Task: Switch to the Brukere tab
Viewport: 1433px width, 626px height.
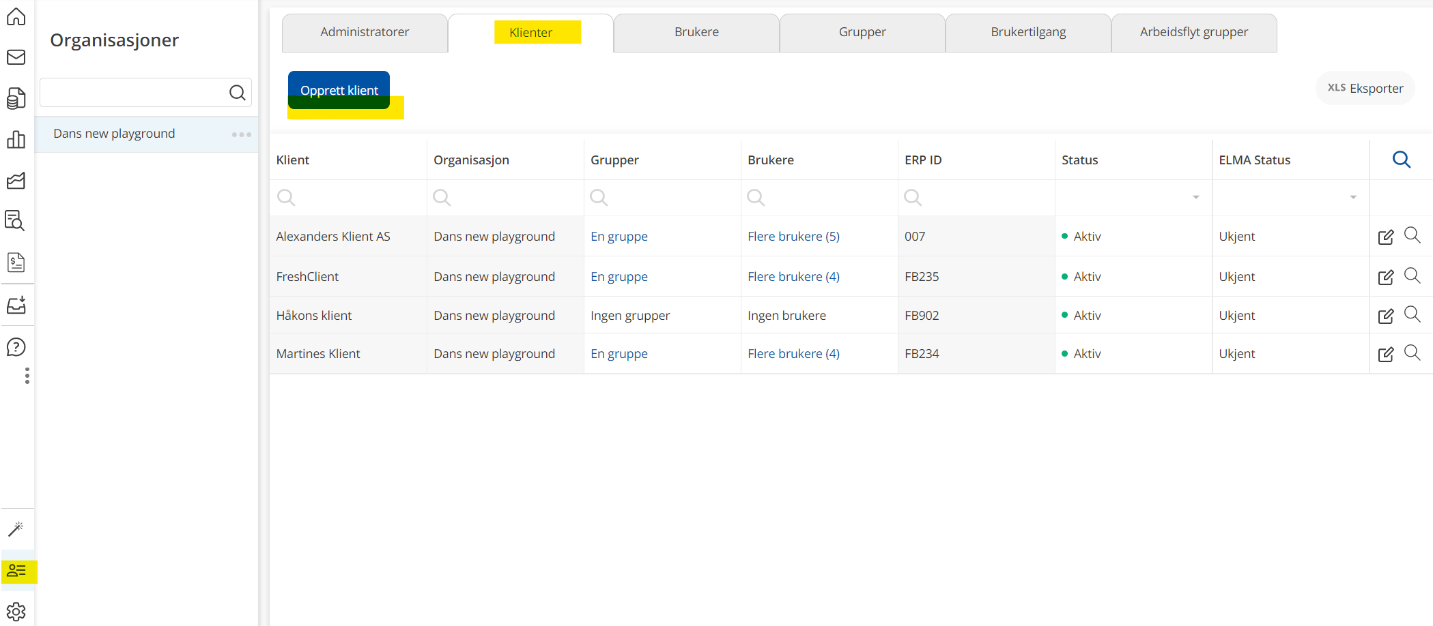Action: [696, 33]
